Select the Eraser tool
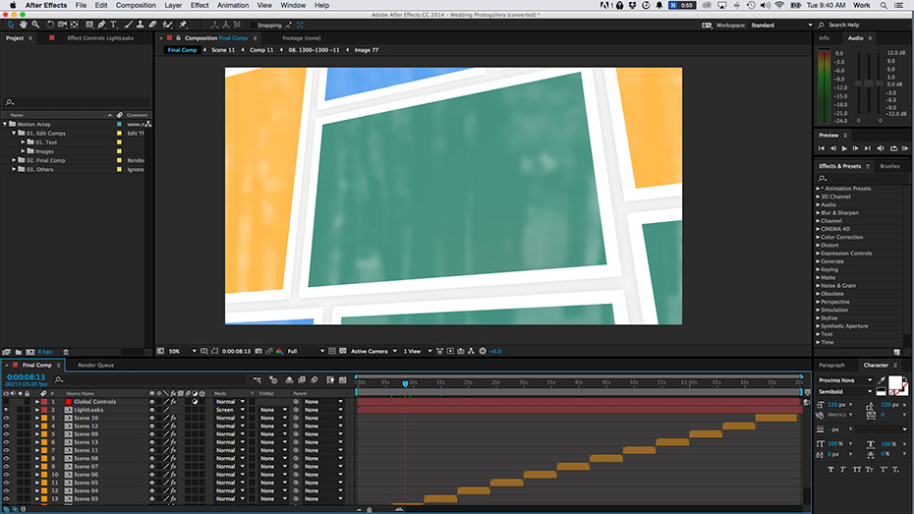Screen dimensions: 914x514 (153, 25)
